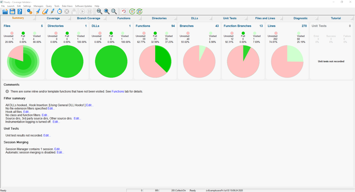
Task: Open the Query menu
Action: (49, 6)
